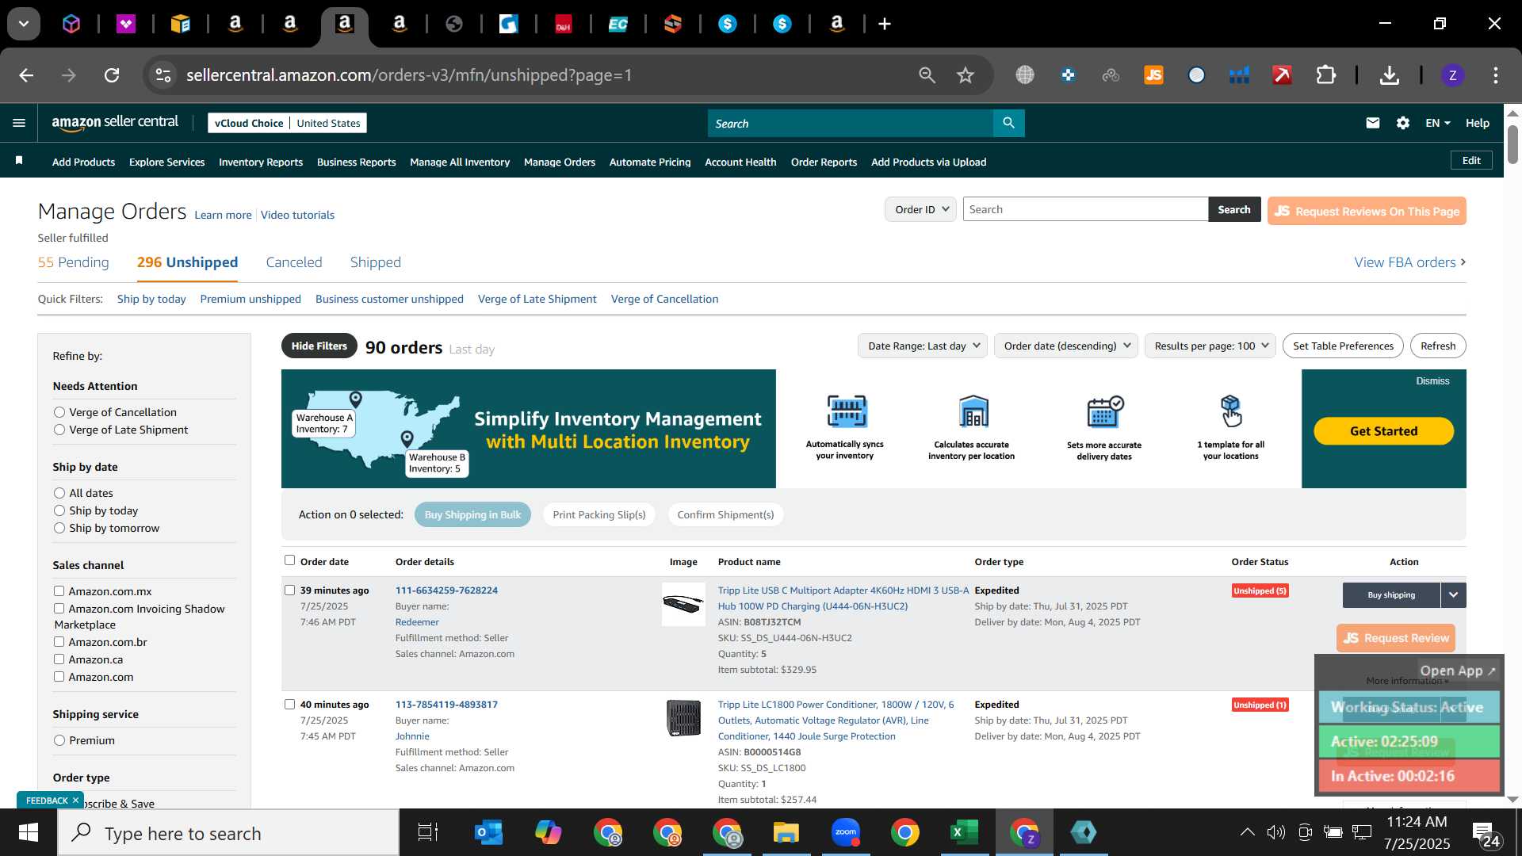Open the Chrome profile Z avatar
The height and width of the screenshot is (856, 1522).
pos(1452,75)
